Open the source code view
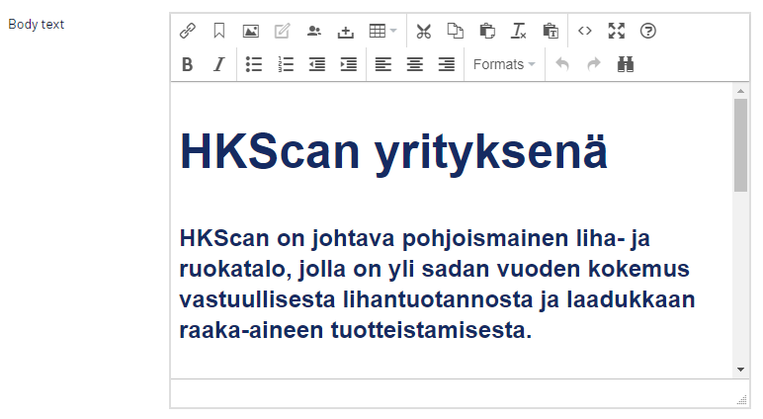This screenshot has width=763, height=419. tap(585, 31)
